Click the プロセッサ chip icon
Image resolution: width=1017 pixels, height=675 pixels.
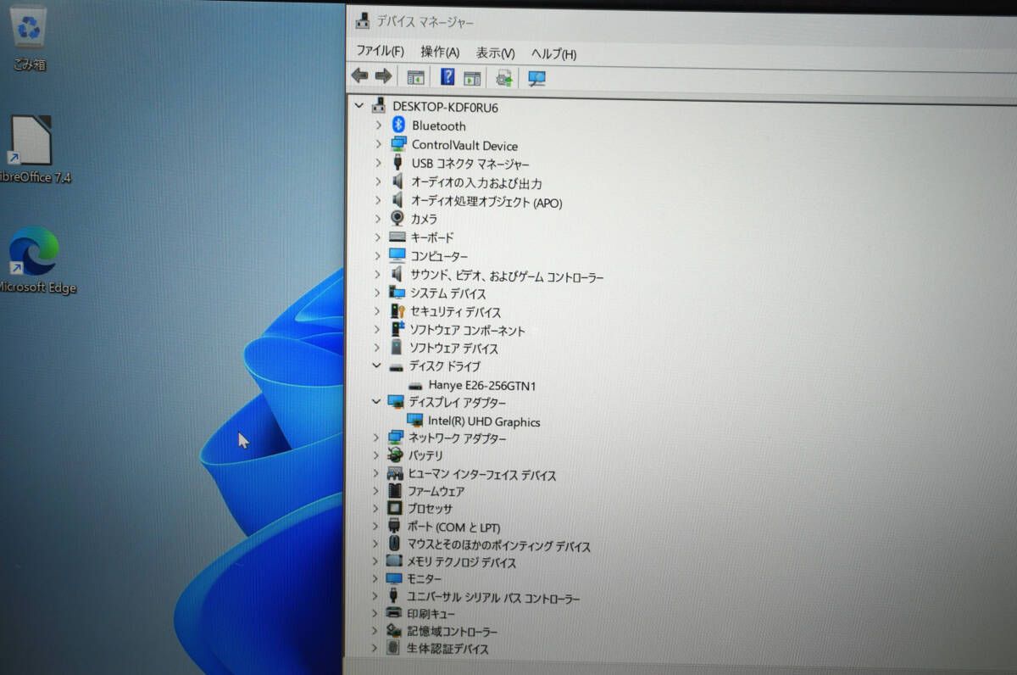coord(394,508)
